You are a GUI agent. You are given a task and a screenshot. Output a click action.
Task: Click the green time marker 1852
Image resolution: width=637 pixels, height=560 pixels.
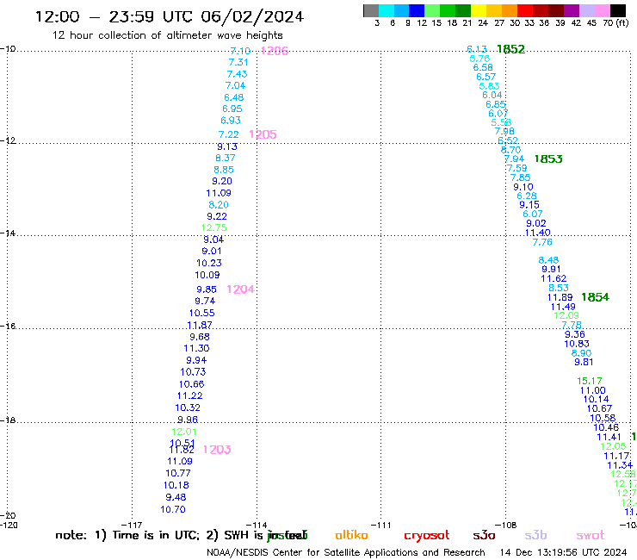point(510,49)
